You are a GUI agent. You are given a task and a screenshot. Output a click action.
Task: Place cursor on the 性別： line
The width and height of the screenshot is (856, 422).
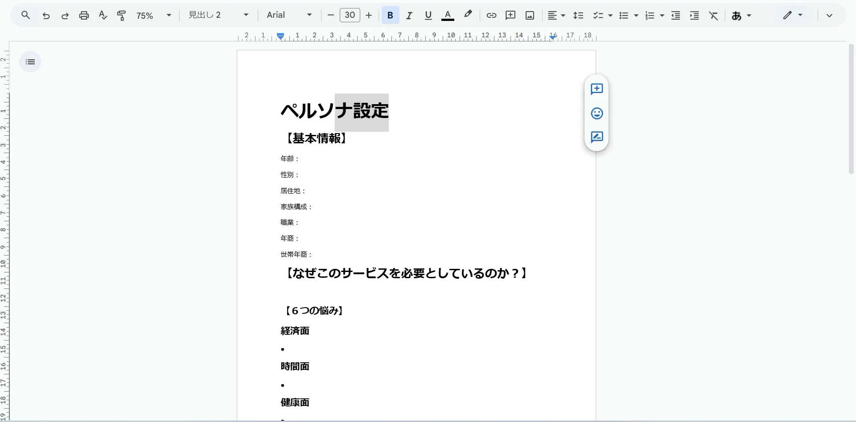pyautogui.click(x=290, y=174)
